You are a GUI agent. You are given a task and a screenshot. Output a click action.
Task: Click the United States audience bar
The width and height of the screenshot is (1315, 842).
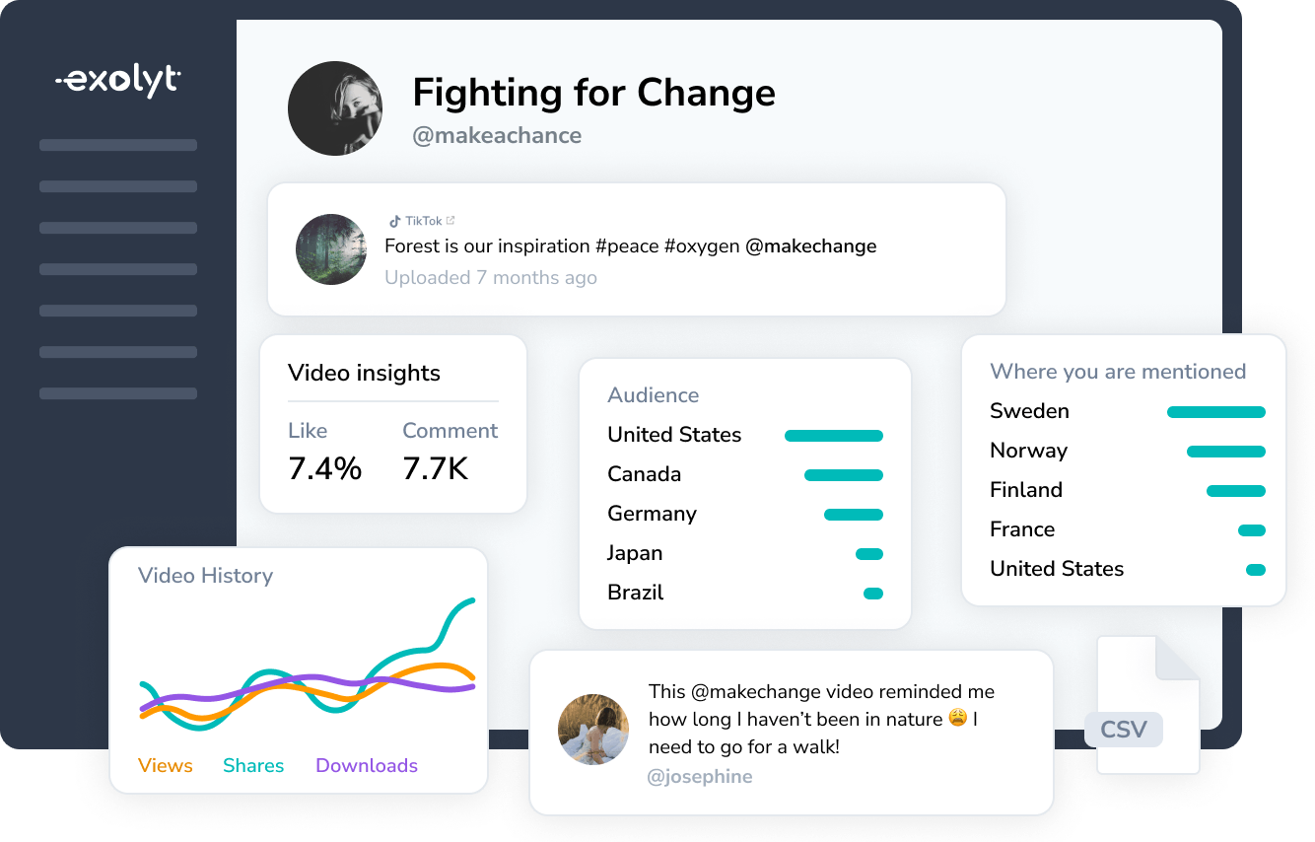click(x=833, y=436)
